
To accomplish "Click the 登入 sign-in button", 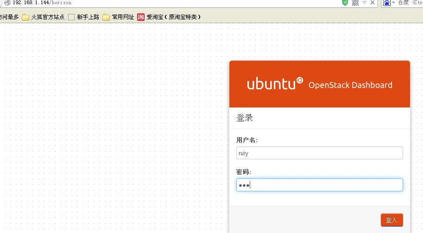I will coord(391,220).
